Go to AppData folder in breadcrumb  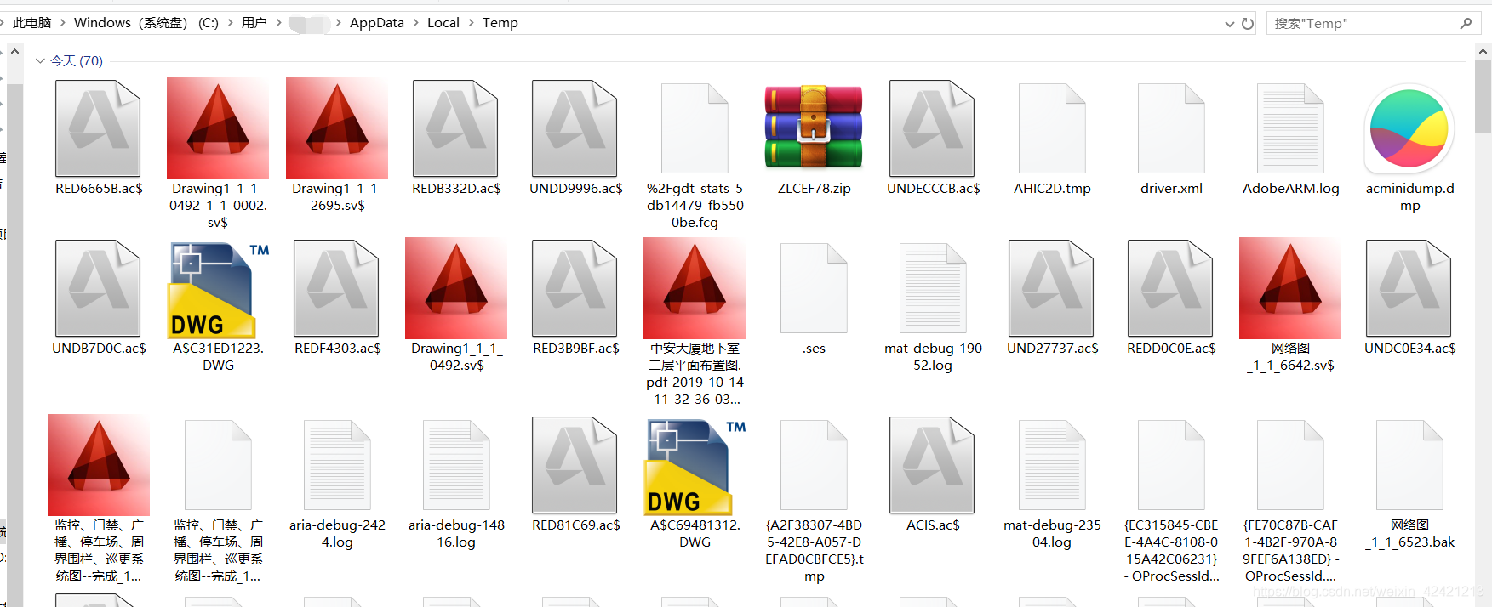coord(377,23)
